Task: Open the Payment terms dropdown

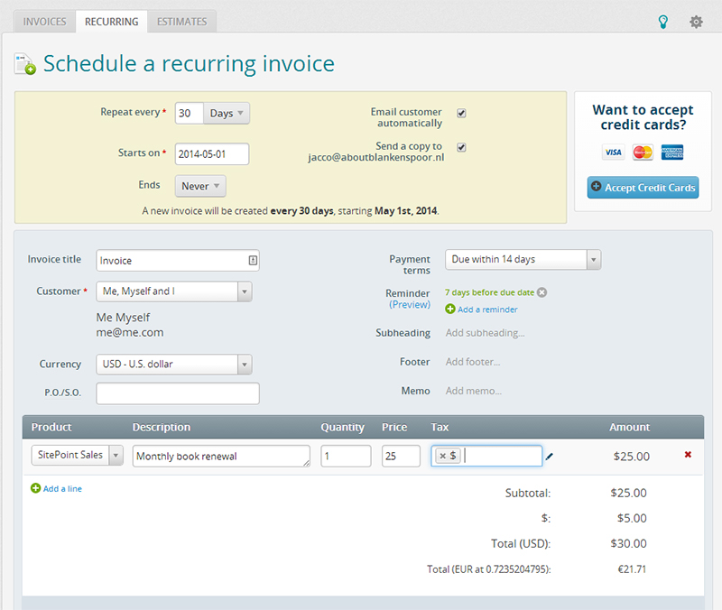Action: [x=523, y=260]
